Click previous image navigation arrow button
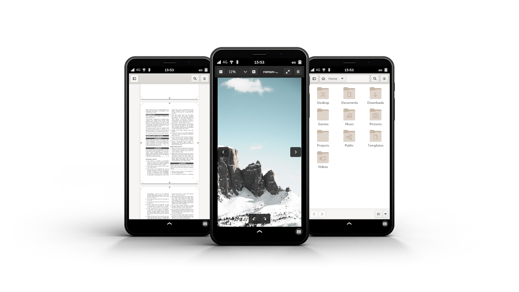The image size is (519, 292). [x=223, y=152]
